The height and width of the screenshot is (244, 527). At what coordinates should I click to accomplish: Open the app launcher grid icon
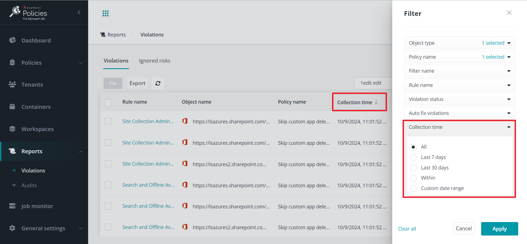(x=105, y=13)
